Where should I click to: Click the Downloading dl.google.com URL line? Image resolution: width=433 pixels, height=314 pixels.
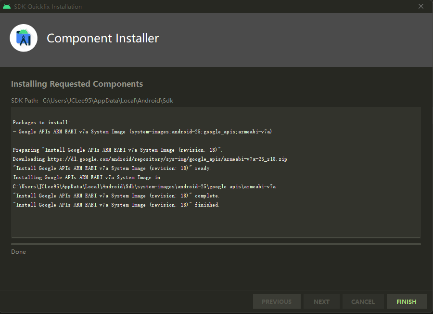point(150,159)
